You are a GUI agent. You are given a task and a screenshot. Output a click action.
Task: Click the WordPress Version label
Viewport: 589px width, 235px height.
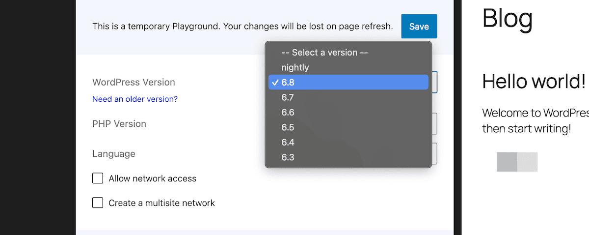[134, 82]
